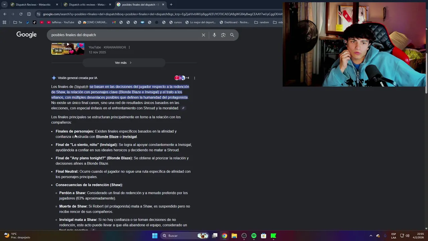Open the COMO CARGAR bookmark
Image resolution: width=428 pixels, height=241 pixels.
pos(93,22)
